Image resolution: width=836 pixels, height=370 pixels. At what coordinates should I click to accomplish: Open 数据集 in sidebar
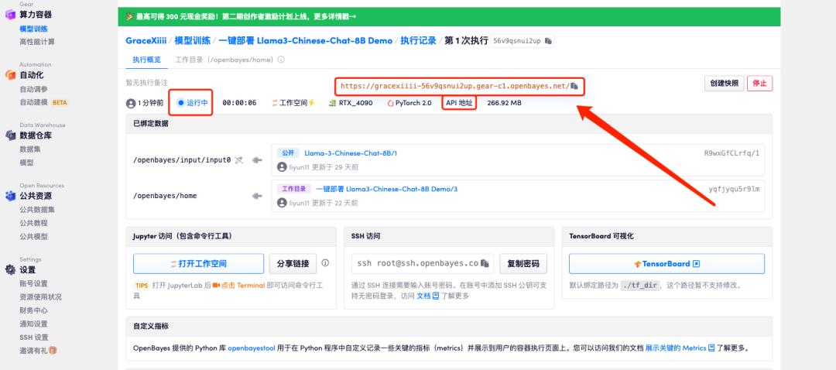pyautogui.click(x=30, y=149)
